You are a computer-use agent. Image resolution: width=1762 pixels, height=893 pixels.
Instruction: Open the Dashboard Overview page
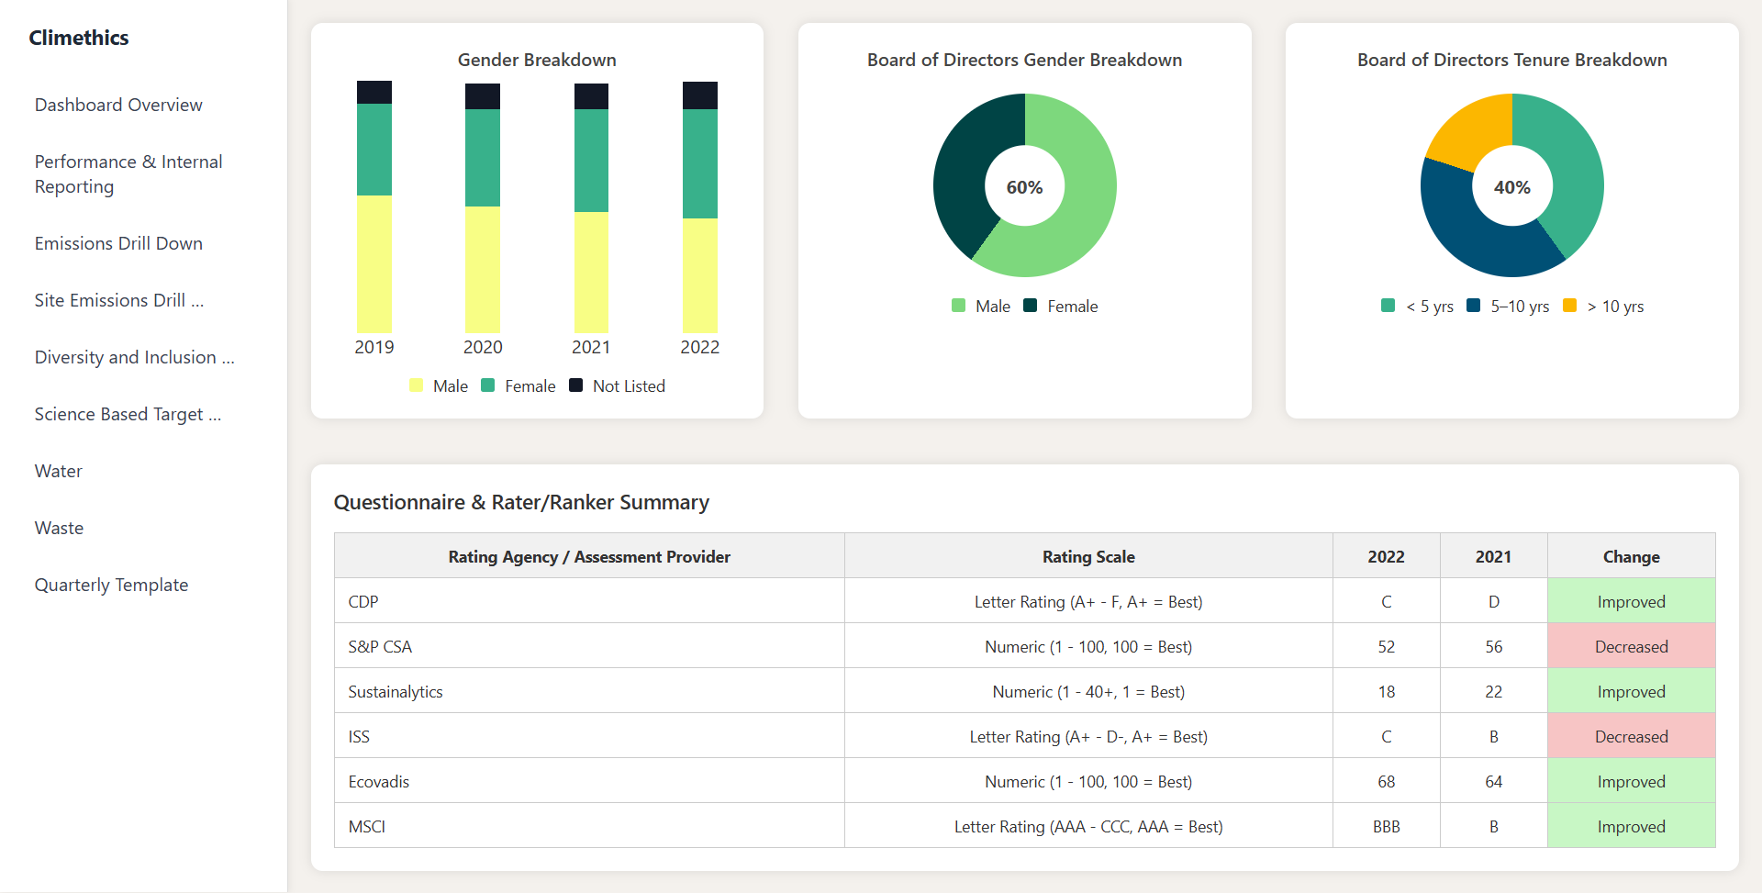click(117, 104)
